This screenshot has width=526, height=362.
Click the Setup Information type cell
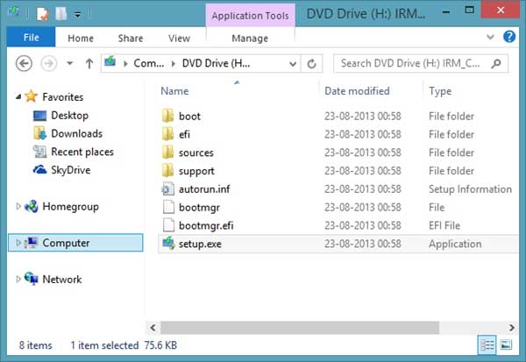(470, 189)
